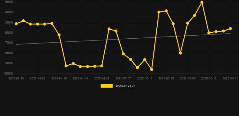The image size is (239, 116).
Task: Select the data point aligned with 2025-04-10
Action: click(59, 35)
